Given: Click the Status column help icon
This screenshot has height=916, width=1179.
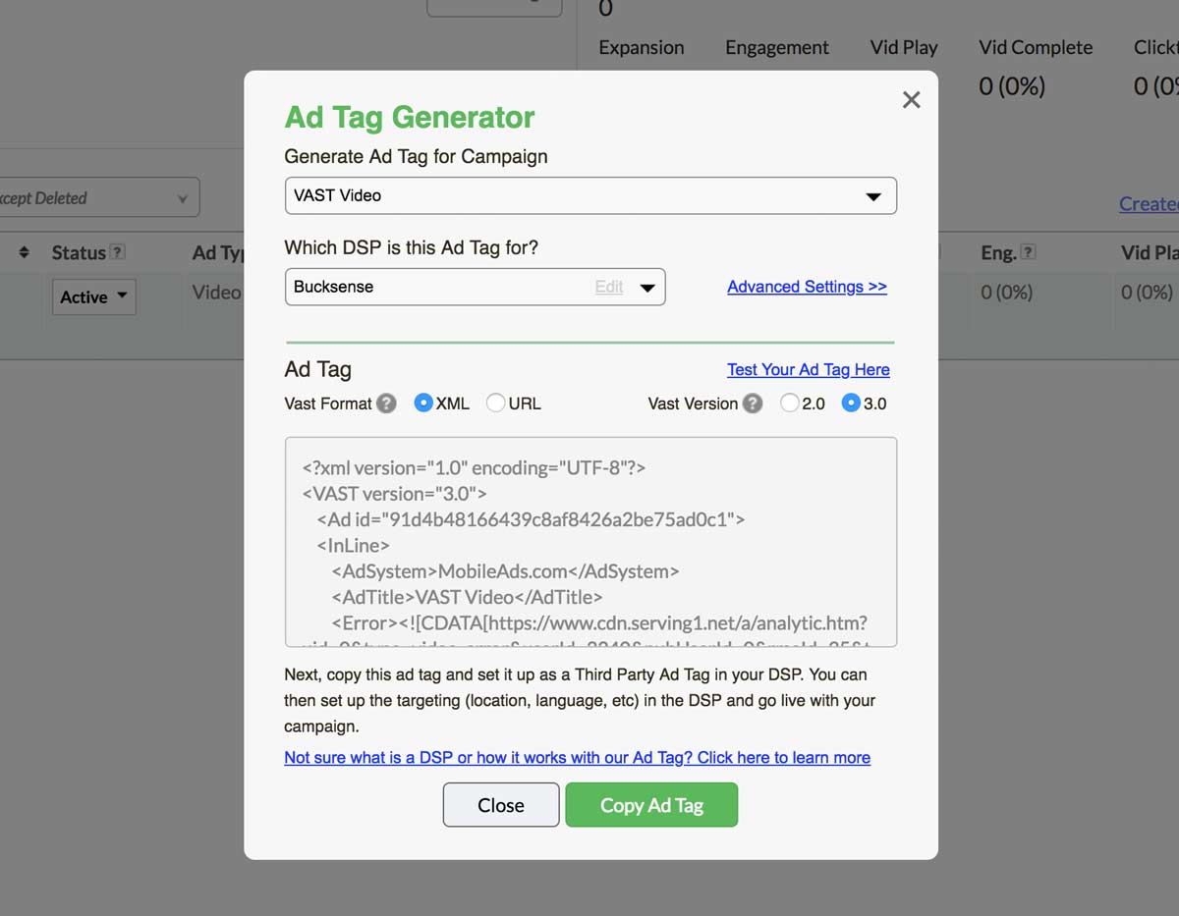Looking at the screenshot, I should 118,252.
